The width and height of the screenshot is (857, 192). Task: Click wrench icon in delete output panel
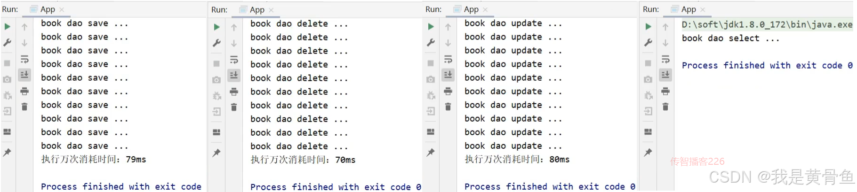click(x=217, y=43)
